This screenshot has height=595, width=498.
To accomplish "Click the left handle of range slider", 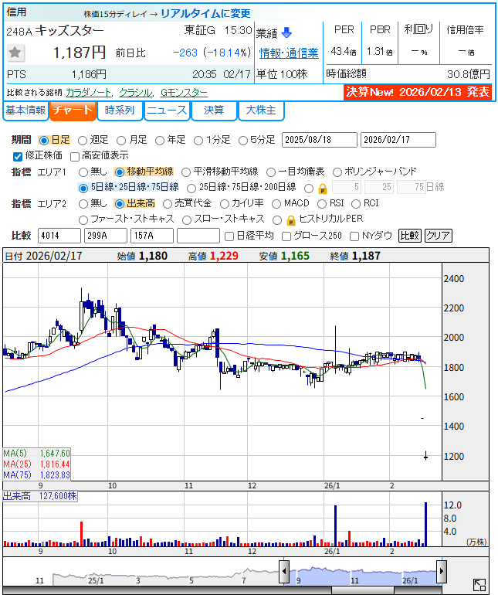I will coord(284,571).
